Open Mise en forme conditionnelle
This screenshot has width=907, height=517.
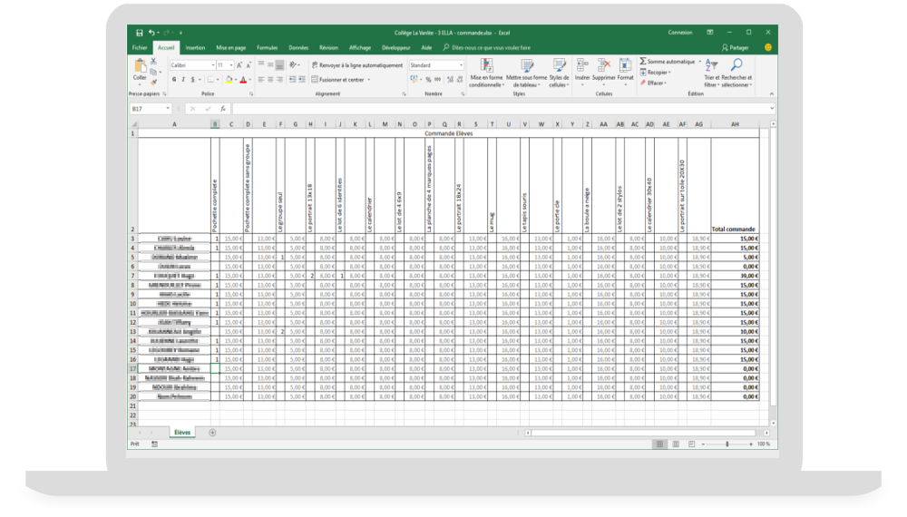[x=486, y=66]
